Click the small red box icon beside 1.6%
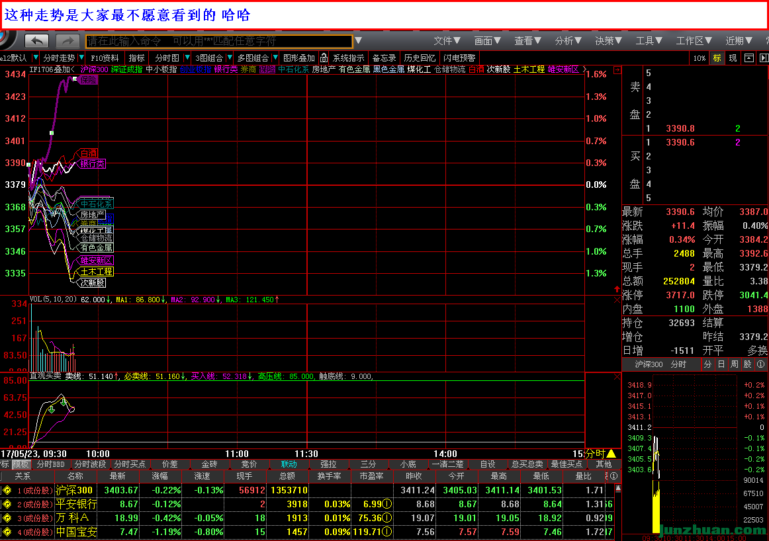Screen dimensions: 769x541 [x=617, y=70]
